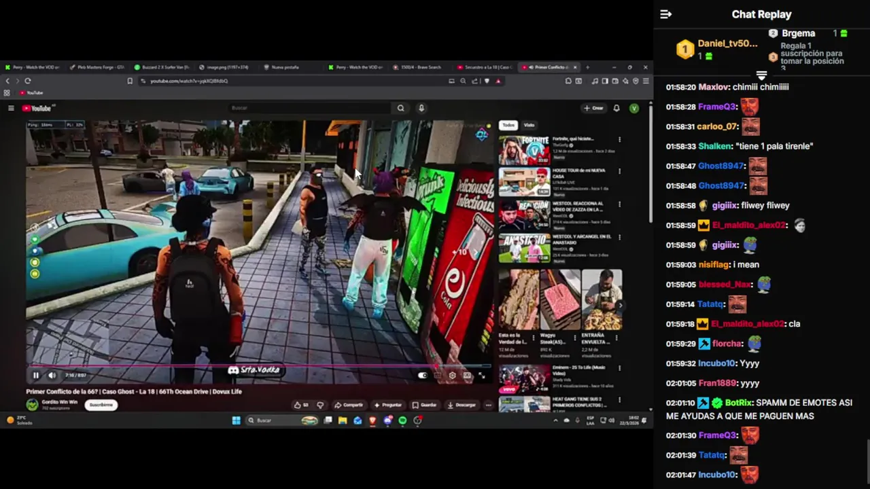The image size is (870, 489).
Task: Click username FrameQ3 at 01:58:28
Action: (x=717, y=107)
